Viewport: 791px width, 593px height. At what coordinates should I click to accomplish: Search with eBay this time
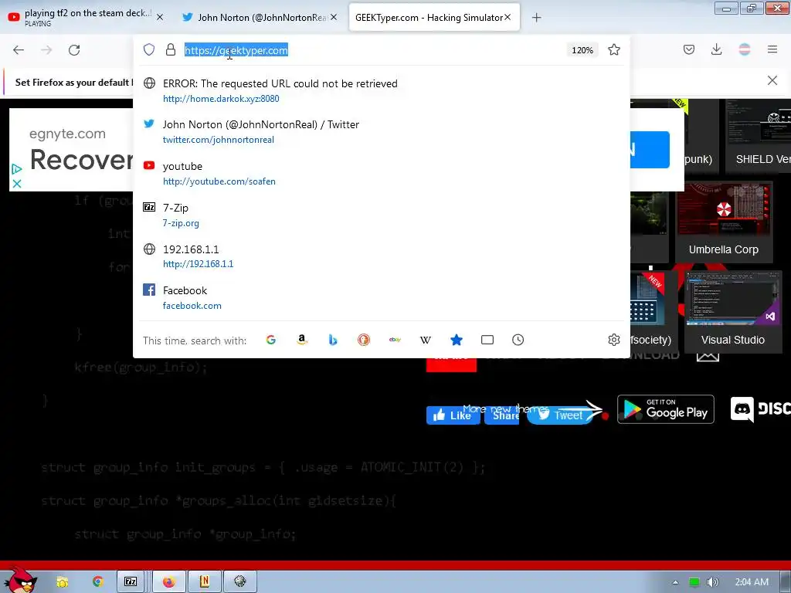coord(395,340)
